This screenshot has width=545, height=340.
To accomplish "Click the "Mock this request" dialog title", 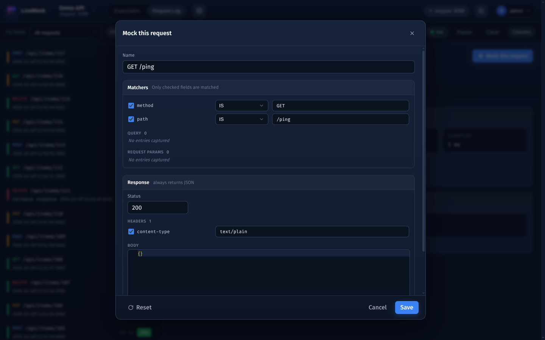I will pyautogui.click(x=147, y=33).
